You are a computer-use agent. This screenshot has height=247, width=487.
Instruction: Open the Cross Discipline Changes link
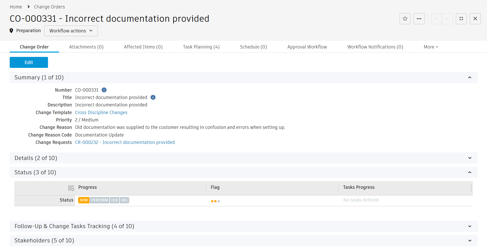point(101,113)
